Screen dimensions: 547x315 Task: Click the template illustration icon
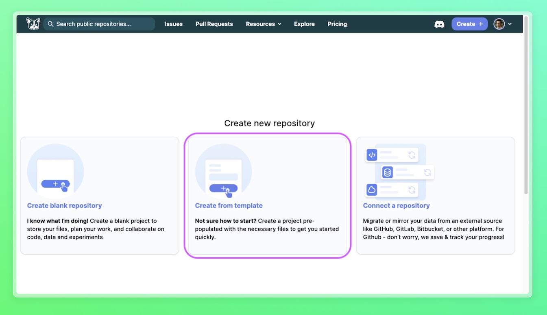click(x=223, y=172)
